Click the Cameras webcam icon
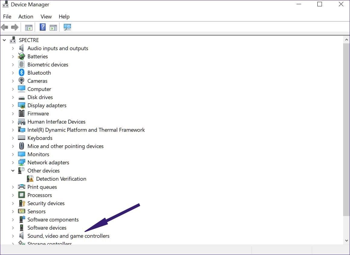The width and height of the screenshot is (350, 255). point(21,81)
